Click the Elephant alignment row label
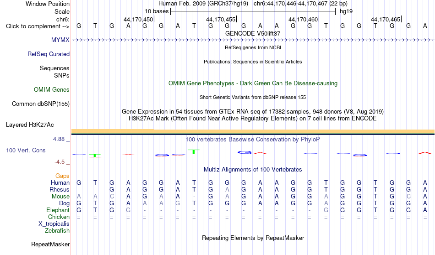 point(58,210)
